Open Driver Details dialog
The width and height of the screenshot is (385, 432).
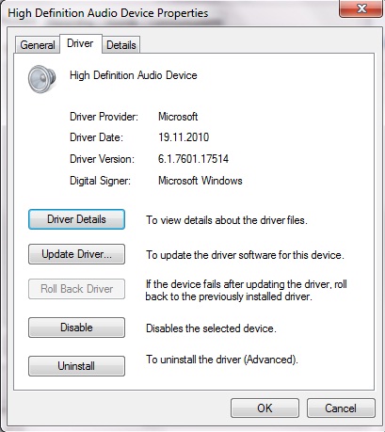(x=76, y=219)
